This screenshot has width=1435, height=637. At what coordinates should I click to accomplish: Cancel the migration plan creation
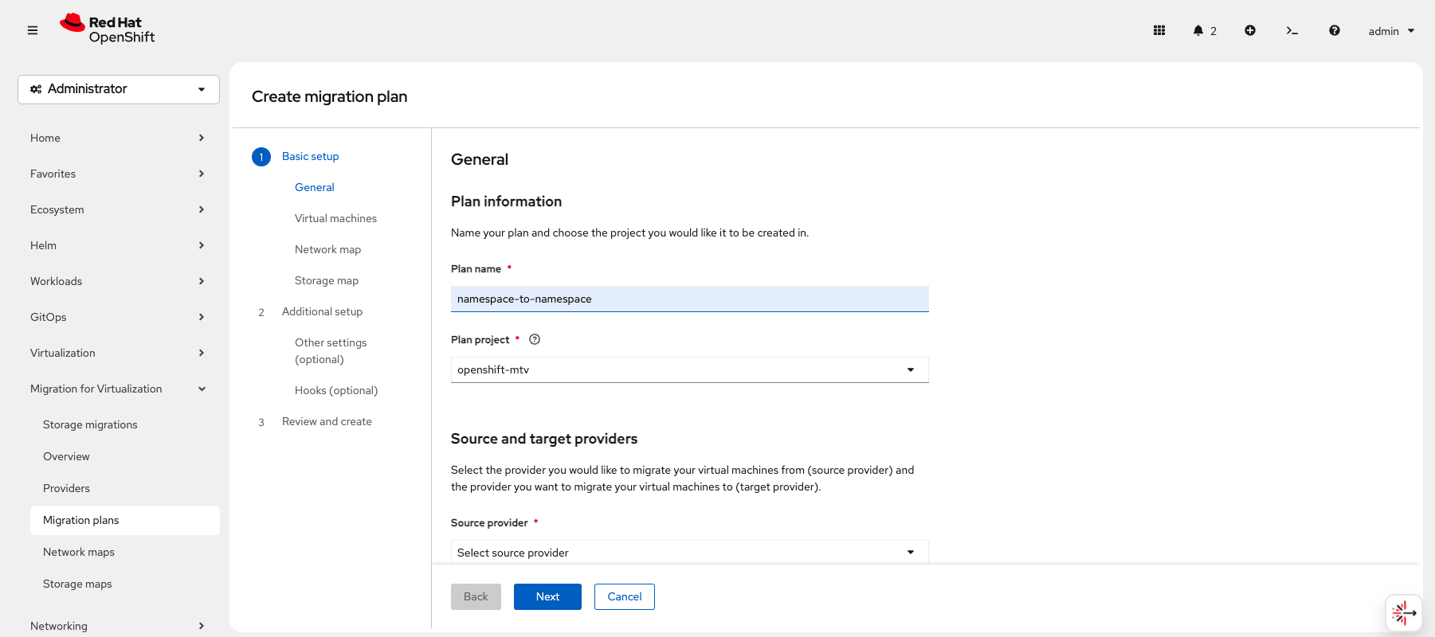click(624, 596)
